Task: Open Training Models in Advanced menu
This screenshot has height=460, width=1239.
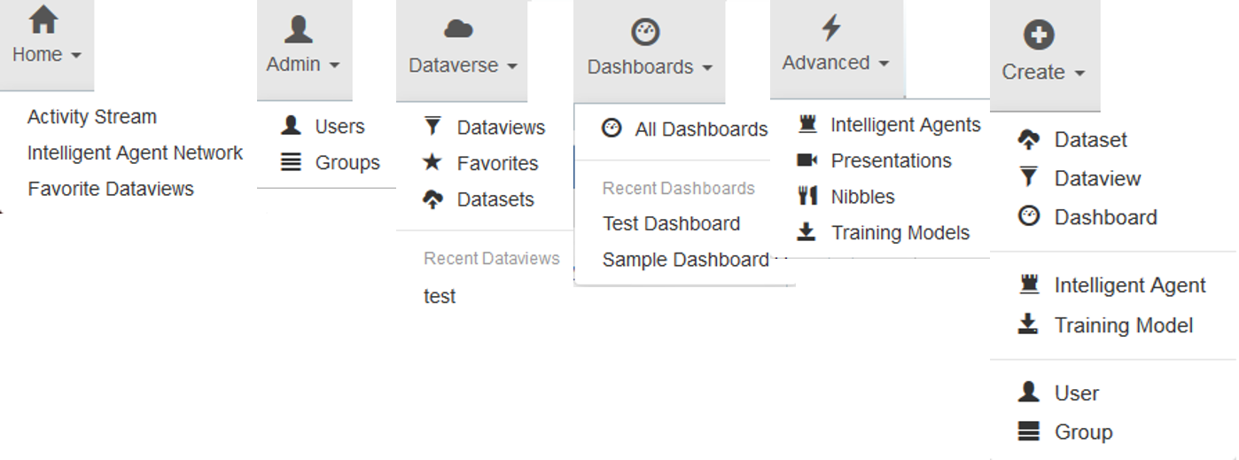Action: click(x=900, y=233)
